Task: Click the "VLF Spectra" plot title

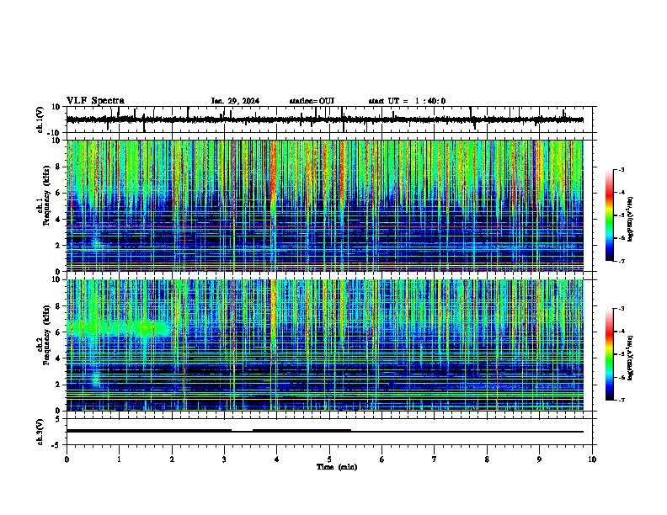Action: [x=95, y=101]
